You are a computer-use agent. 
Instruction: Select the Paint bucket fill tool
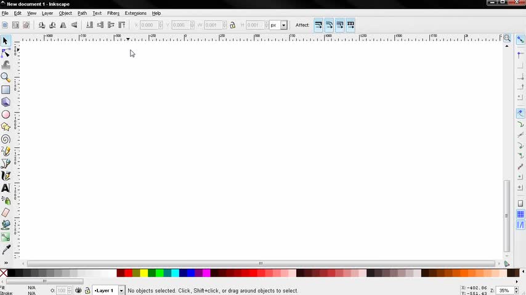pyautogui.click(x=6, y=225)
